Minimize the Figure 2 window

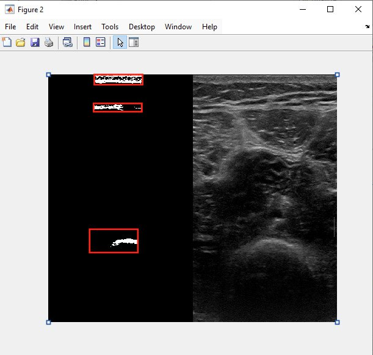[303, 10]
